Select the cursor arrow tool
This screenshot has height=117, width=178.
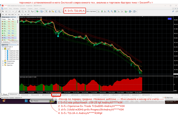3,11
